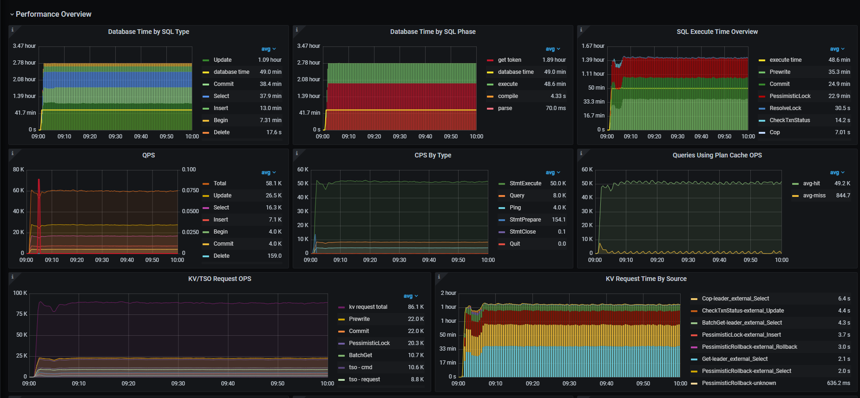Toggle PessimisticLock series in SQL Execute Time legend
The width and height of the screenshot is (860, 398).
coord(790,96)
